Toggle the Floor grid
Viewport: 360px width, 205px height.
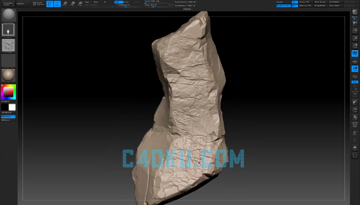355,61
